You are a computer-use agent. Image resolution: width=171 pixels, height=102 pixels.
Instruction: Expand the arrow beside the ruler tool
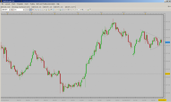point(58,10)
